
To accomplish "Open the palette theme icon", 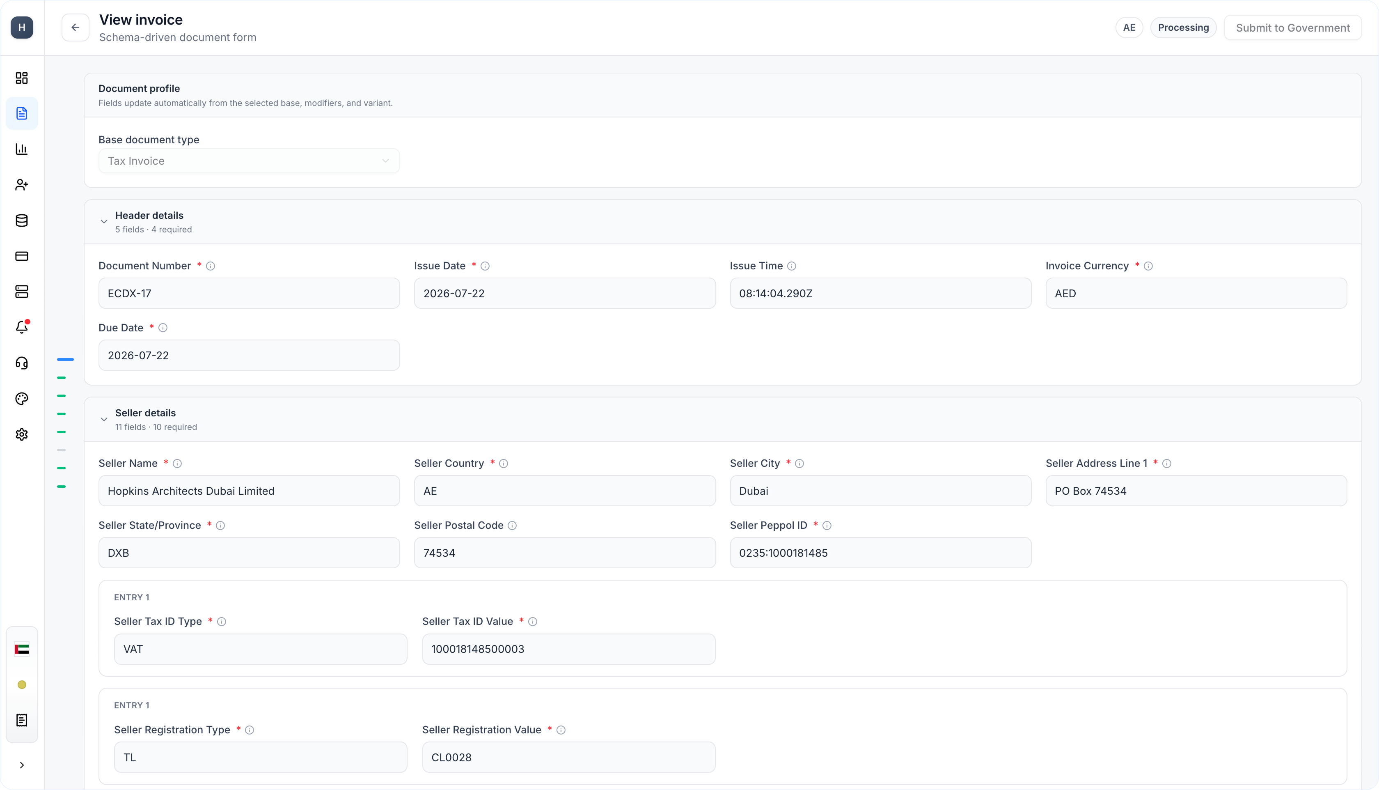I will [x=22, y=399].
